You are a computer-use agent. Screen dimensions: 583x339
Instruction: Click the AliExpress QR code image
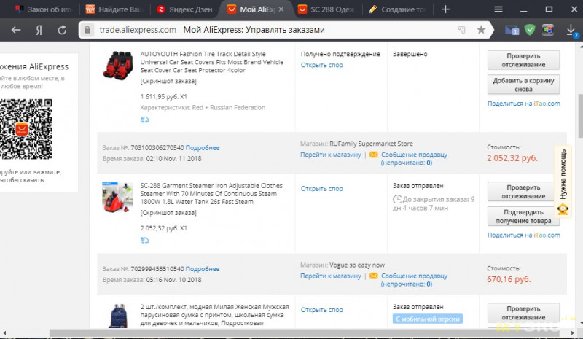(26, 129)
